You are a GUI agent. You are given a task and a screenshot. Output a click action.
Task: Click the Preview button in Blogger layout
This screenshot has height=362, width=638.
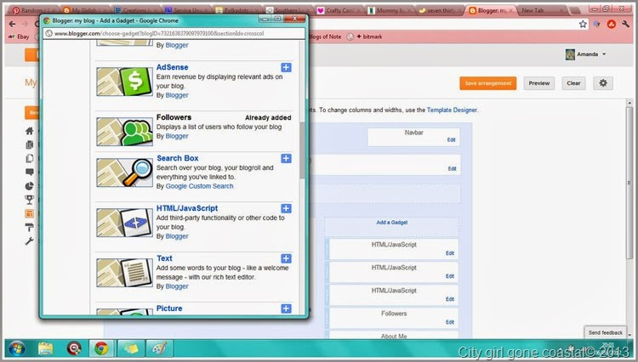538,83
